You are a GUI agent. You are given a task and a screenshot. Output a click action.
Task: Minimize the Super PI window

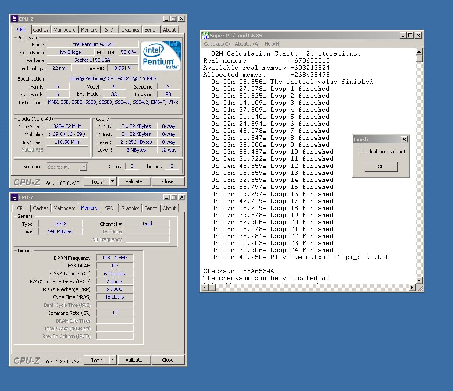pos(403,36)
